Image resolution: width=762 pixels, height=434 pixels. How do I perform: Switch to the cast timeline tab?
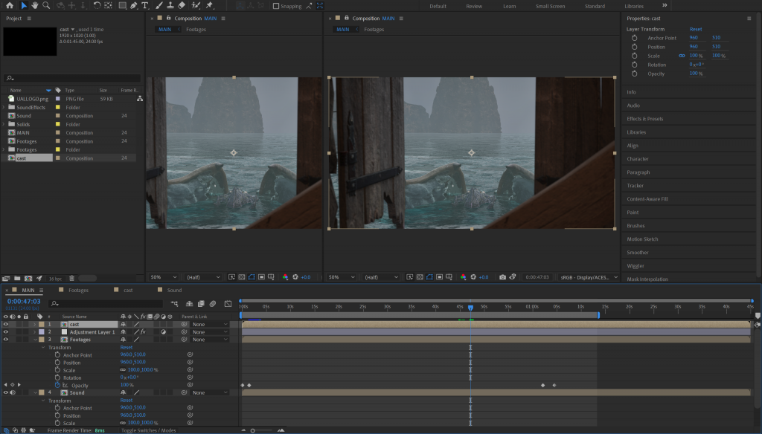(x=128, y=291)
